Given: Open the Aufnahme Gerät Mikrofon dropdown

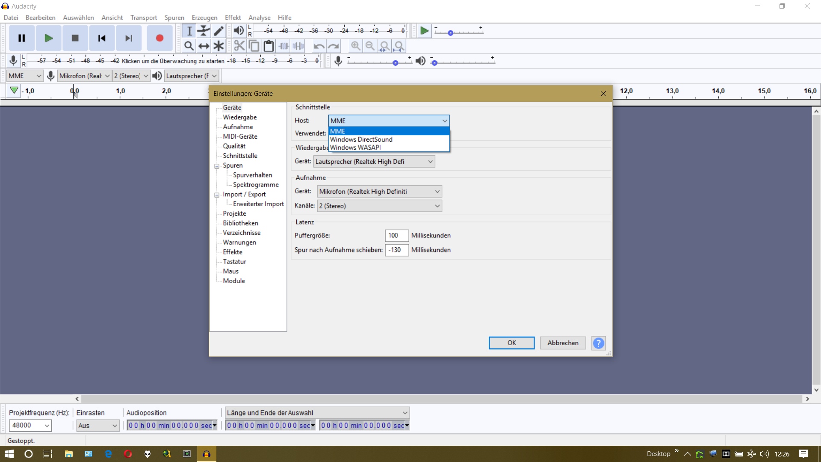Looking at the screenshot, I should 379,192.
